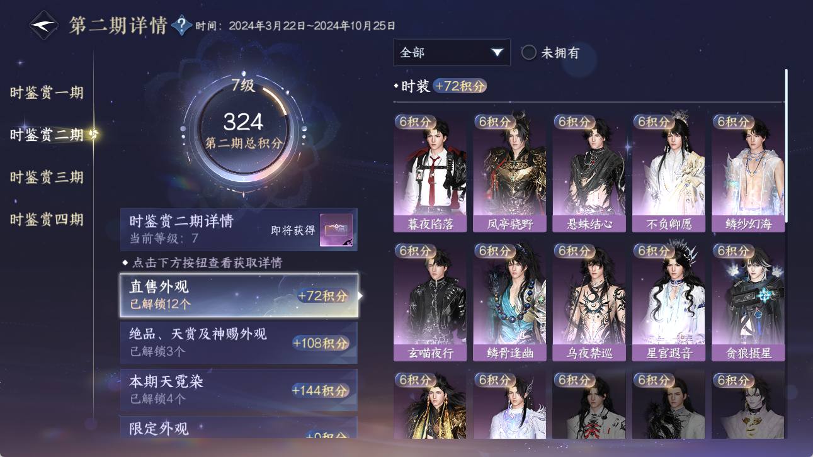Click the 即将获得 reward preview icon
Screen dimensions: 813x457
click(336, 230)
